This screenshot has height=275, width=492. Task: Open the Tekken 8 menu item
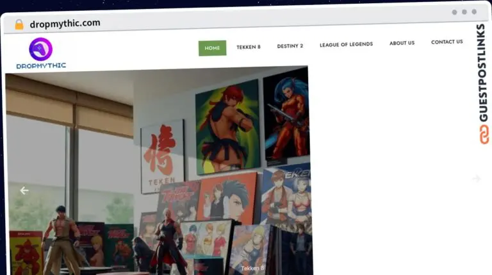pos(249,47)
